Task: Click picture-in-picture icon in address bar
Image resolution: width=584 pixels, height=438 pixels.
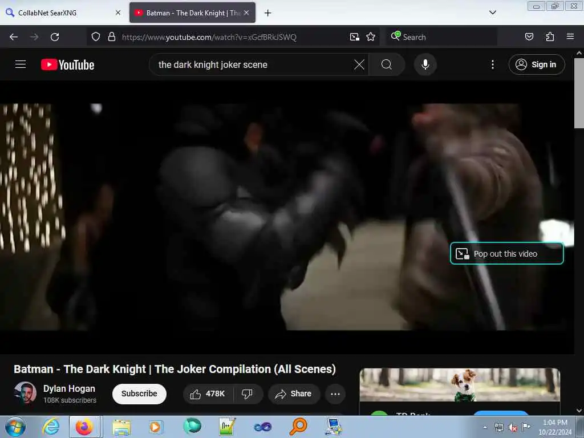Action: (355, 37)
